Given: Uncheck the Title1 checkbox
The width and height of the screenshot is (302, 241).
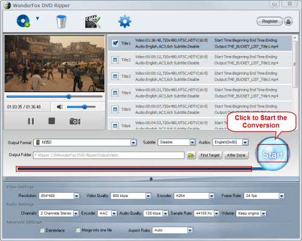Looking at the screenshot, I should pos(115,43).
